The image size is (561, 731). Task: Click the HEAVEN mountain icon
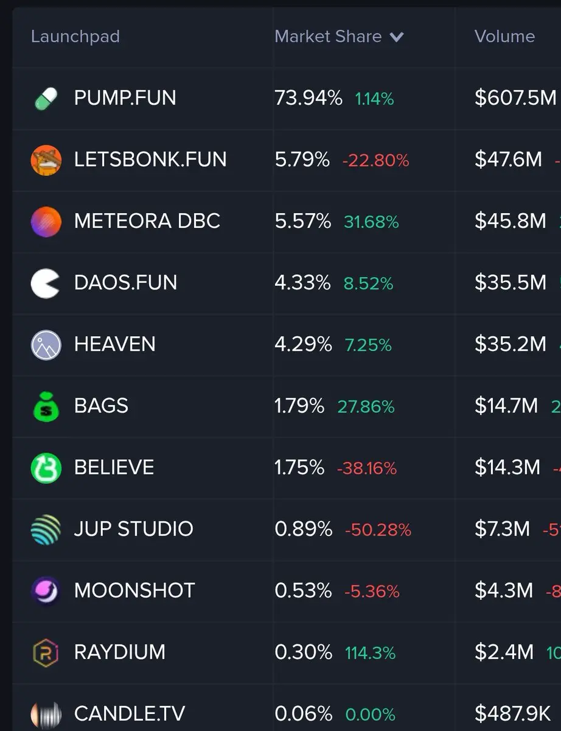point(46,345)
